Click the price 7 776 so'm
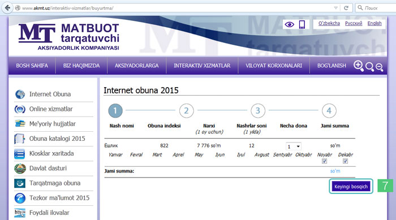Image resolution: width=396 pixels, height=220 pixels. 209,146
